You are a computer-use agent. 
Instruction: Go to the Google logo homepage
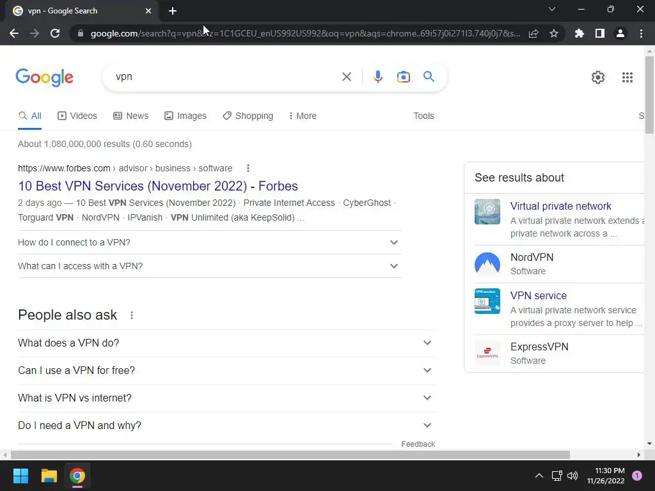[x=45, y=77]
